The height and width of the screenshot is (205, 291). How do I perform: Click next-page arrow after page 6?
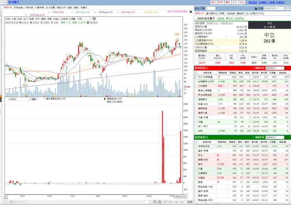point(25,202)
